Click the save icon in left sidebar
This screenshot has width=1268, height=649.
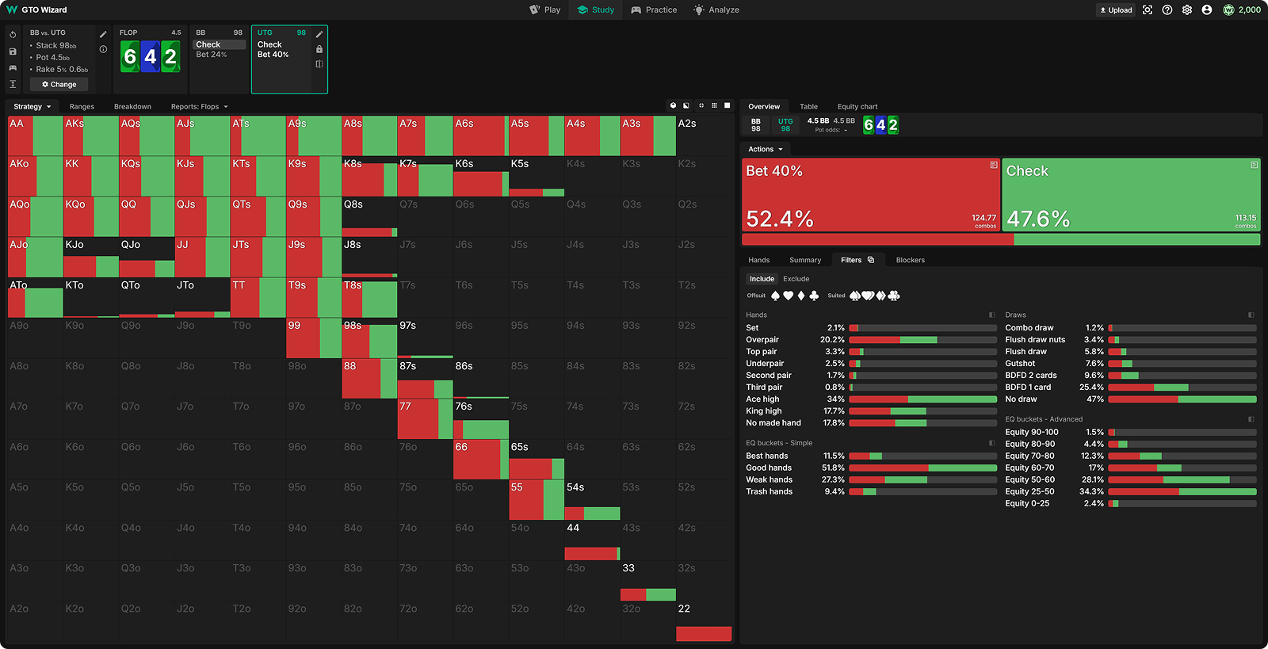[13, 52]
